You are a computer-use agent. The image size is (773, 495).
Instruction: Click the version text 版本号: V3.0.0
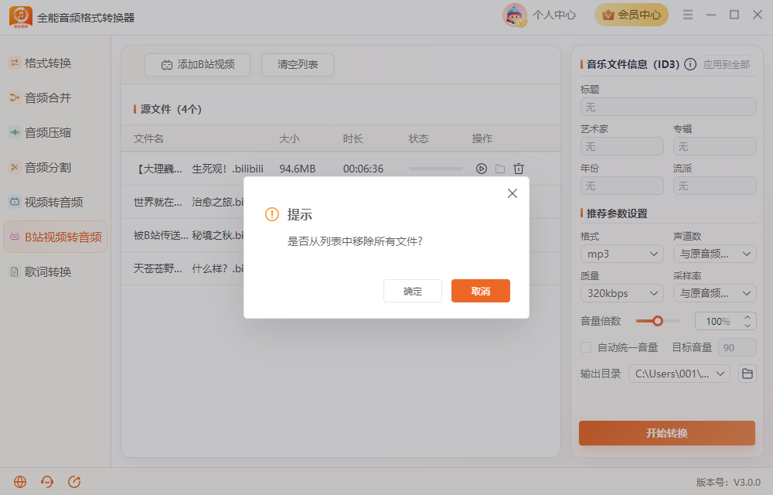728,482
